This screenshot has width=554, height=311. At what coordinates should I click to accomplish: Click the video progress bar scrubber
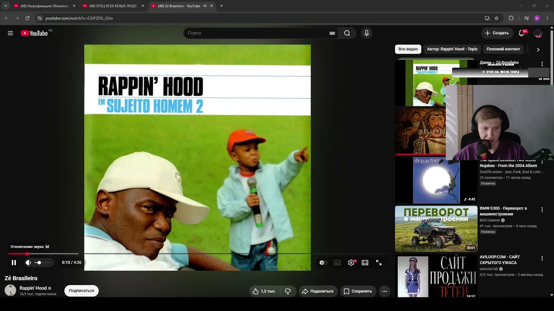(27, 254)
